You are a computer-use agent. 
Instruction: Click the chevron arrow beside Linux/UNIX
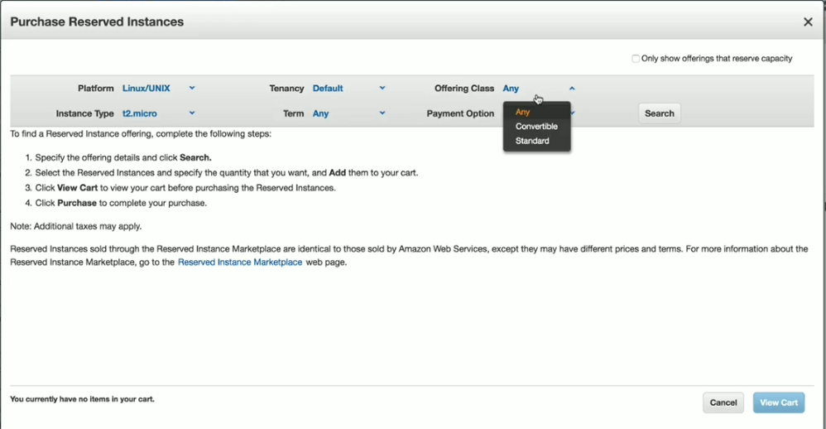coord(192,88)
